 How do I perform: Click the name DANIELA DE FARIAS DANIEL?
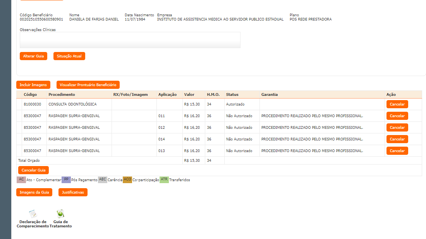[x=94, y=19]
